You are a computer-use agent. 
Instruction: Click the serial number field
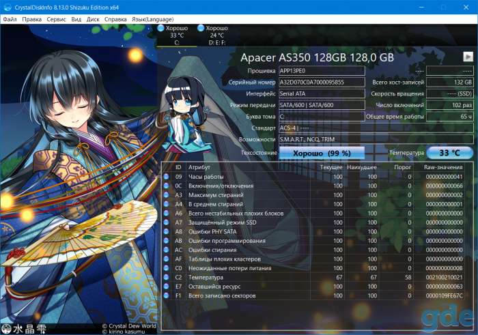pos(322,83)
